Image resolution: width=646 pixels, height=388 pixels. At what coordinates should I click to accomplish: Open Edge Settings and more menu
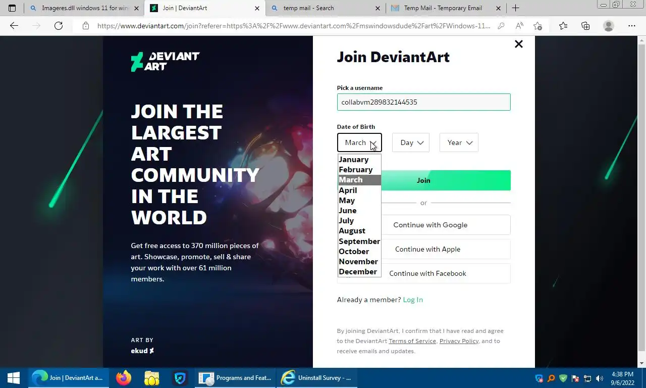point(631,26)
